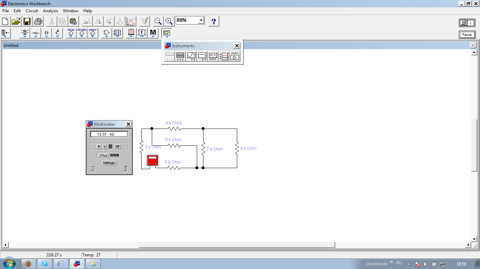
Task: Save the circuit with floppy icon
Action: (27, 21)
